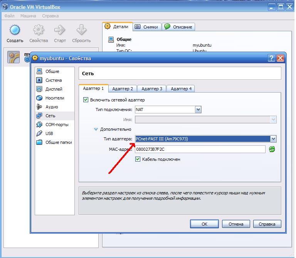Click the Отмена cancel button
The width and height of the screenshot is (296, 258).
236,224
